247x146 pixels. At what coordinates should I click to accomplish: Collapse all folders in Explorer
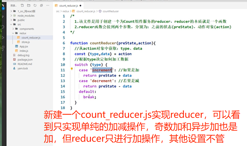pyautogui.click(x=41, y=6)
